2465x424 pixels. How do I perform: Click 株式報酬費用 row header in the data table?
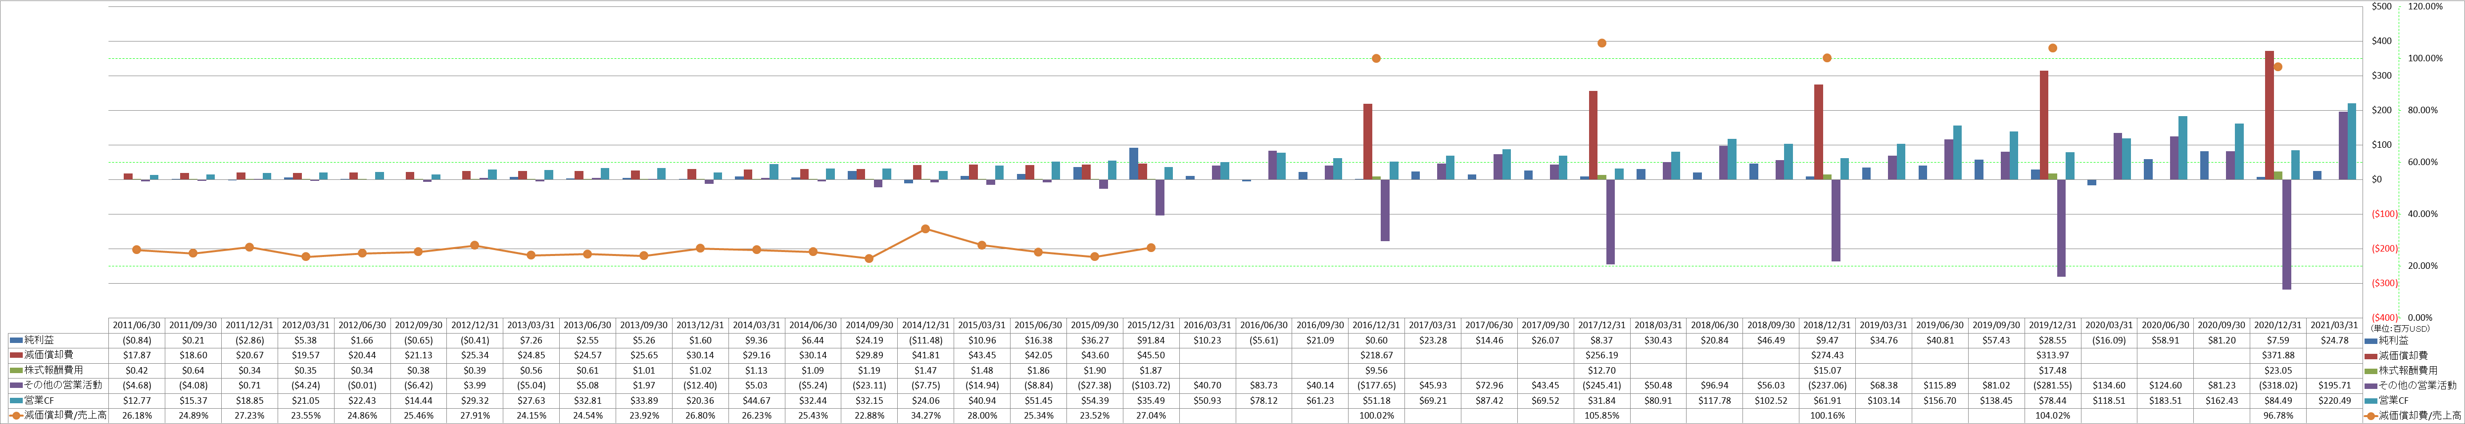click(53, 371)
